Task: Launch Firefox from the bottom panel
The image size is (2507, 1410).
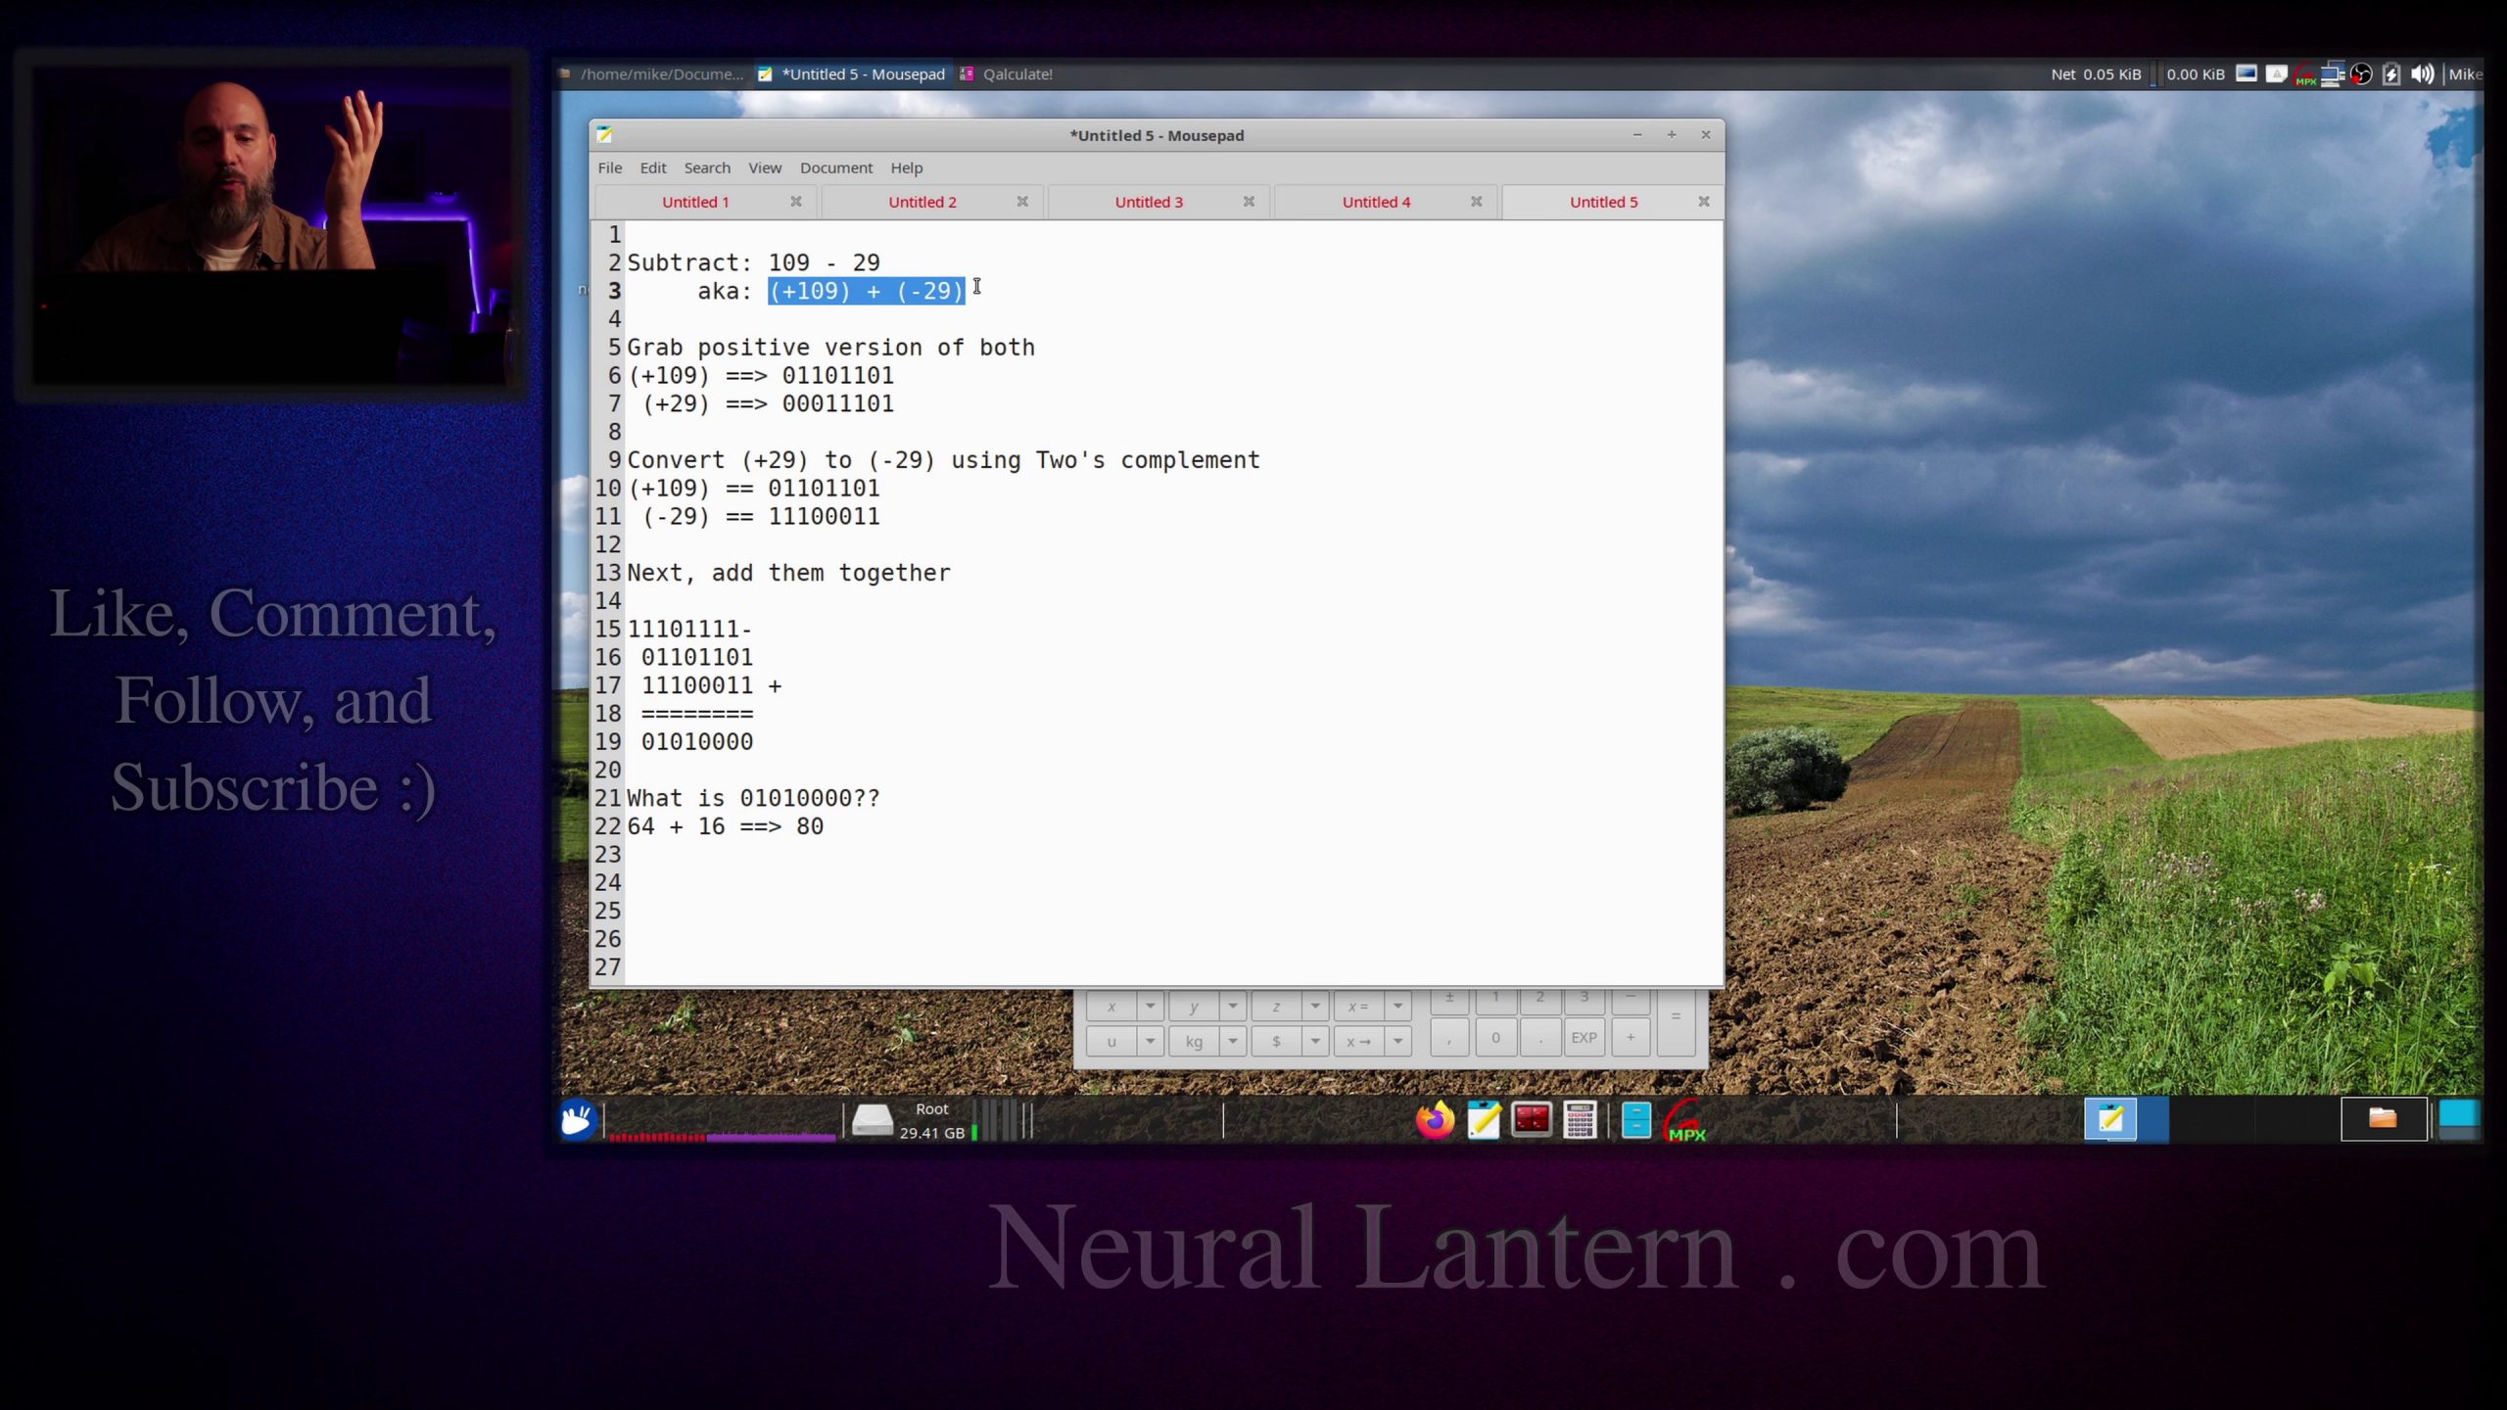Action: [1435, 1119]
